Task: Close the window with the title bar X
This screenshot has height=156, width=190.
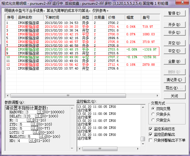Action: pos(182,2)
